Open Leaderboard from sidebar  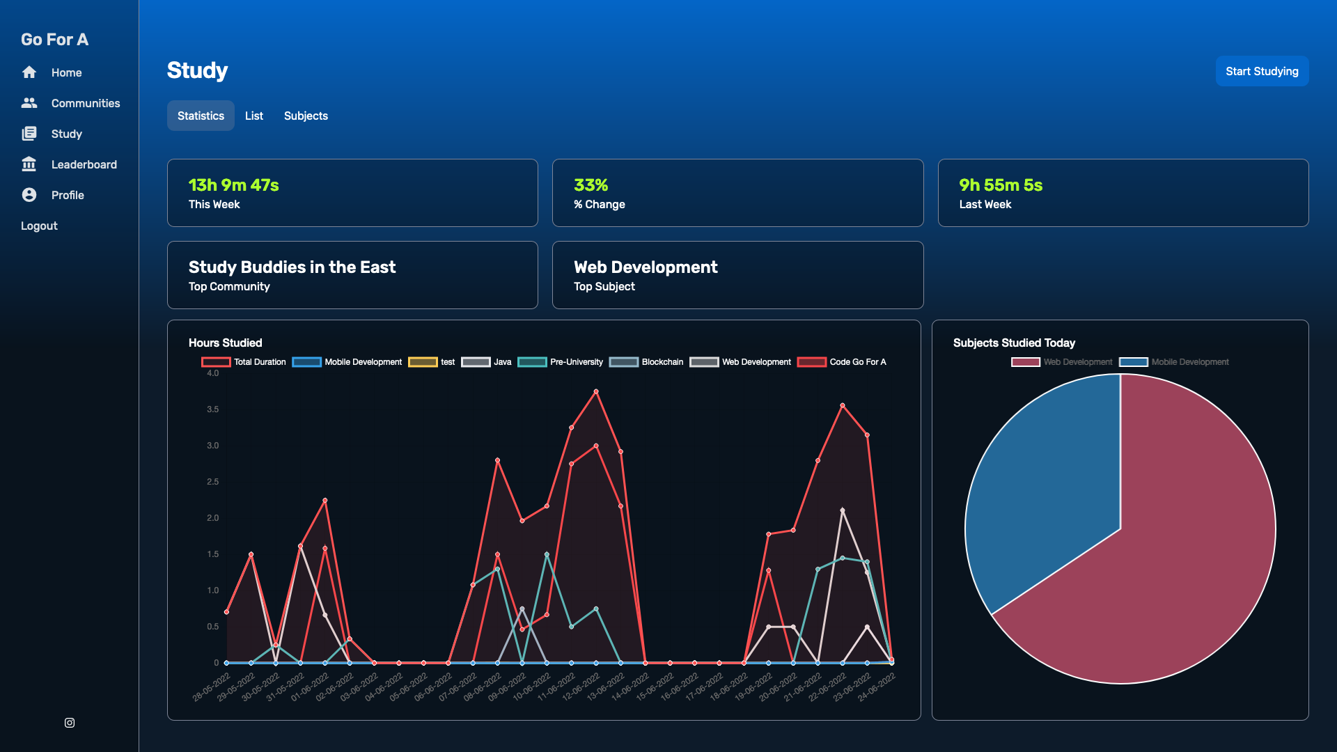point(84,164)
